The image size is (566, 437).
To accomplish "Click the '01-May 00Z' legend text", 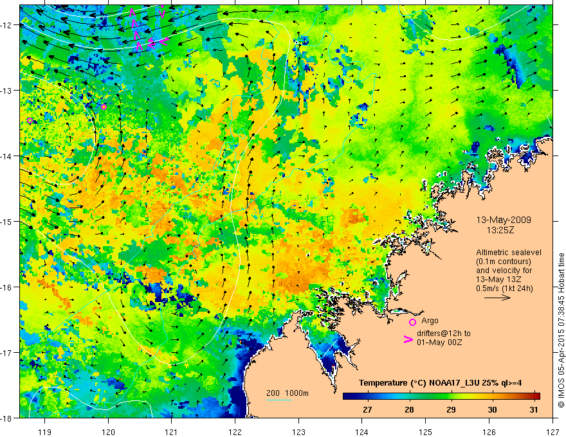I will (x=439, y=342).
